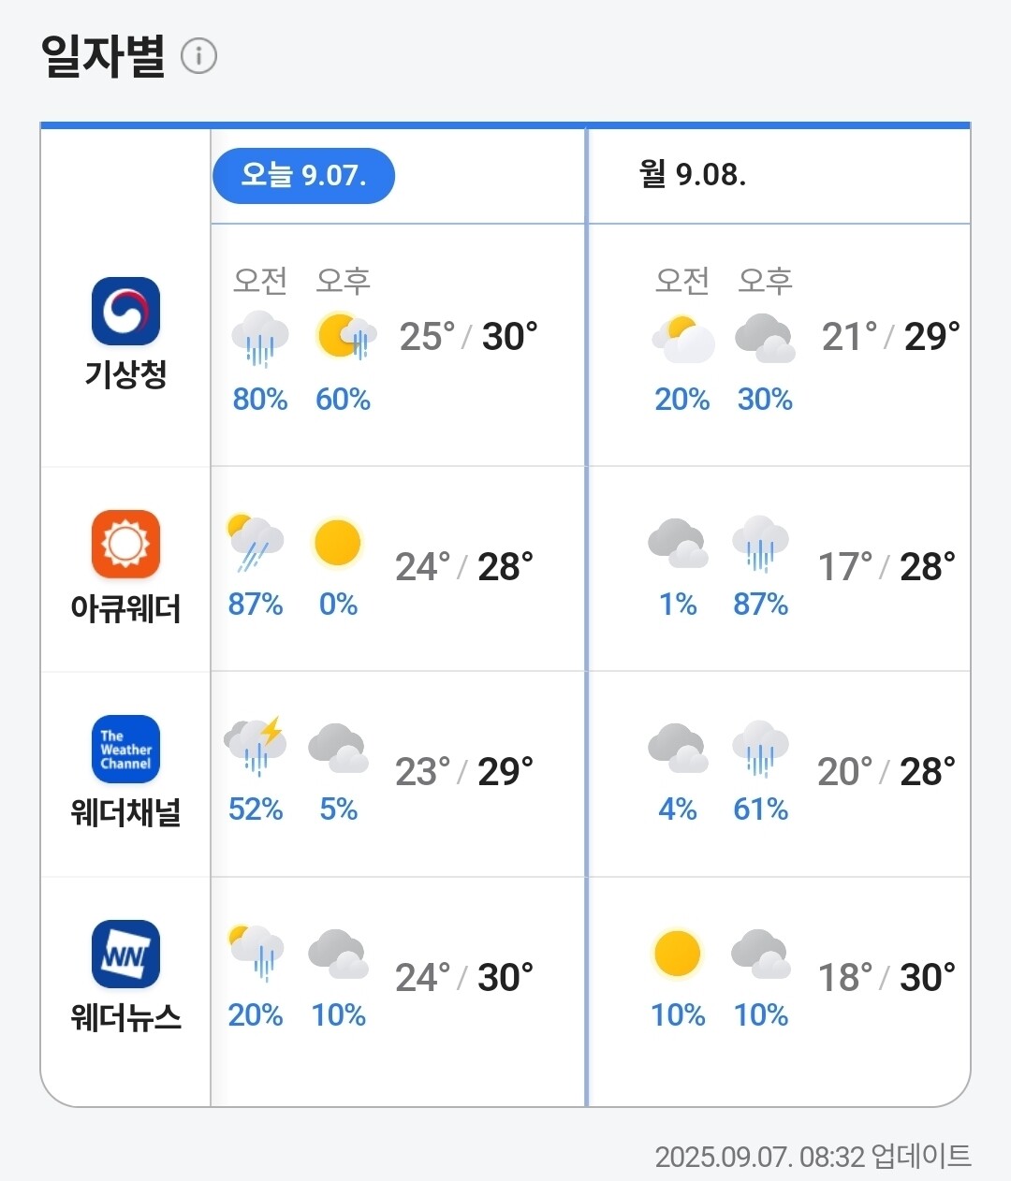Click 기상청 today's 25° / 30° temperature
Image resolution: width=1011 pixels, height=1181 pixels.
point(468,337)
